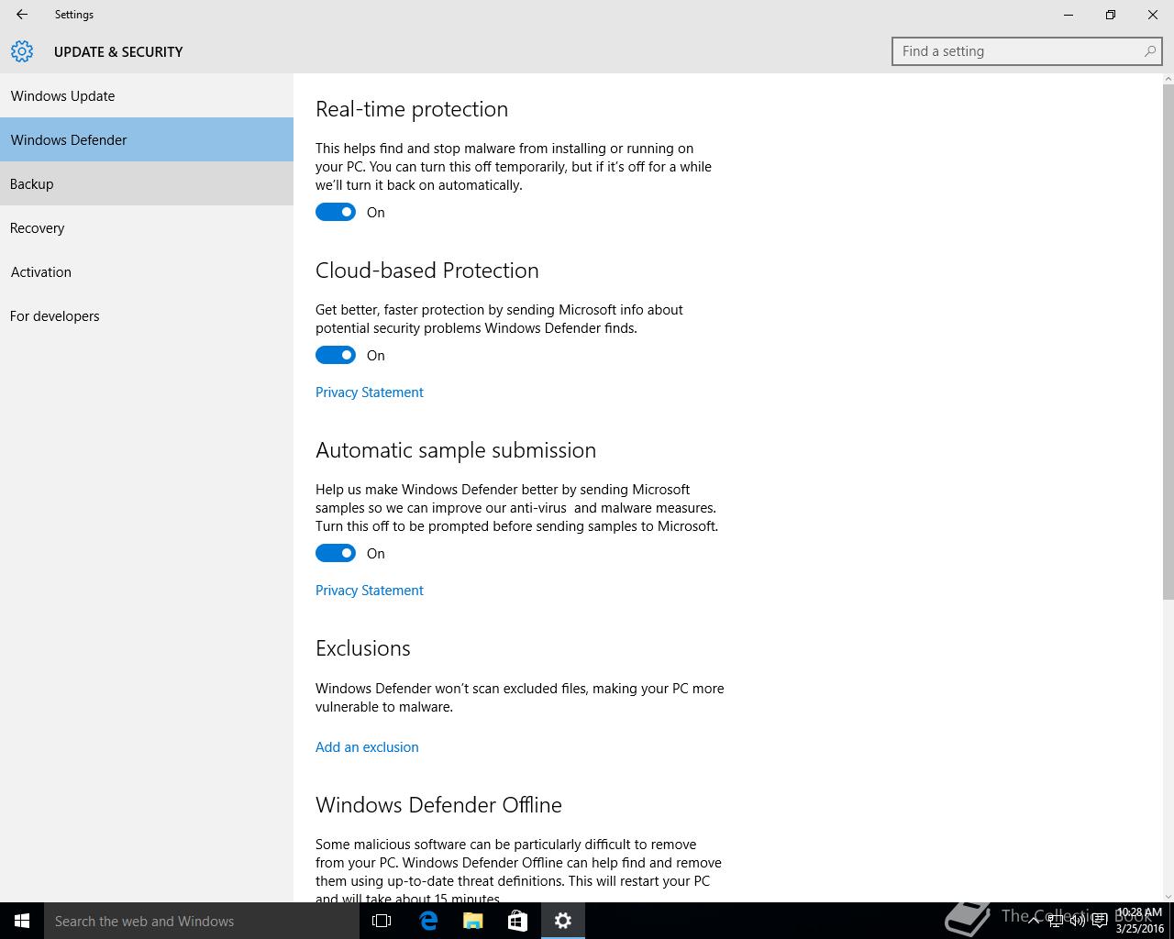This screenshot has width=1174, height=939.
Task: Toggle Automatic sample submission off
Action: pyautogui.click(x=336, y=553)
